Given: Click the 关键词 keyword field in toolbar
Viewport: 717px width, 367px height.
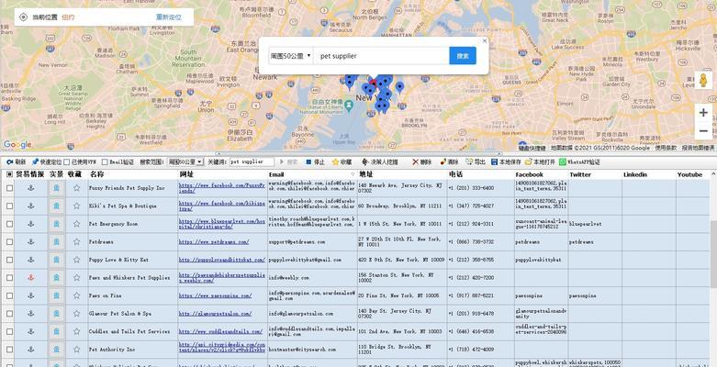Looking at the screenshot, I should coord(252,162).
